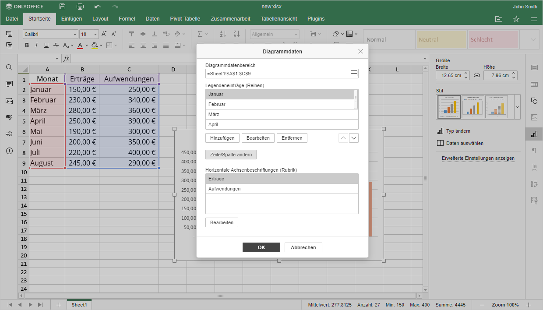Open image settings icon in right sidebar
The width and height of the screenshot is (543, 310).
pos(534,117)
